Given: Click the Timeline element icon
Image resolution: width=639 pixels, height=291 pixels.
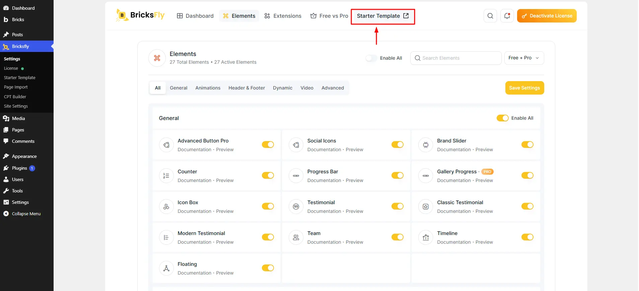Looking at the screenshot, I should click(426, 237).
